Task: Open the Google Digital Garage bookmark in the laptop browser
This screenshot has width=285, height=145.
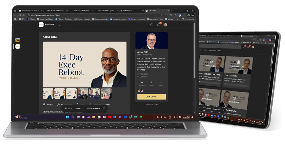Action: (x=45, y=19)
